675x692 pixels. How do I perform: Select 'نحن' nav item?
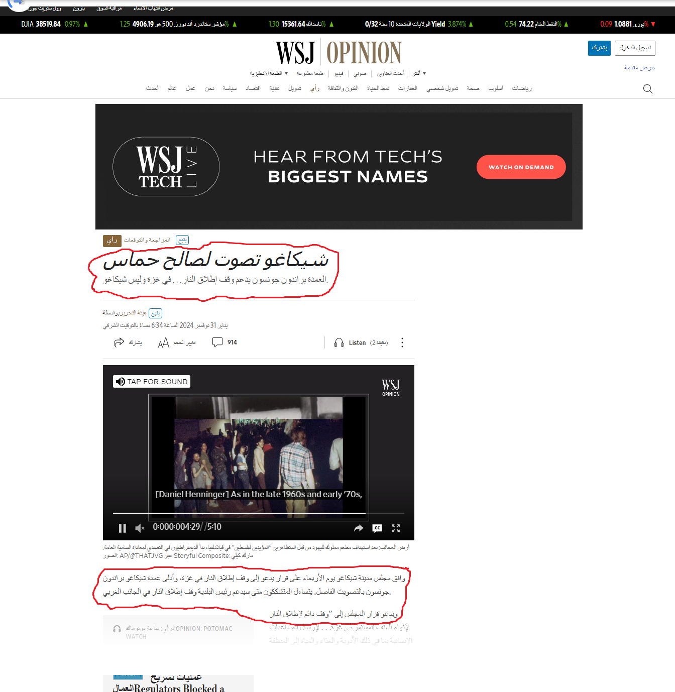click(209, 88)
